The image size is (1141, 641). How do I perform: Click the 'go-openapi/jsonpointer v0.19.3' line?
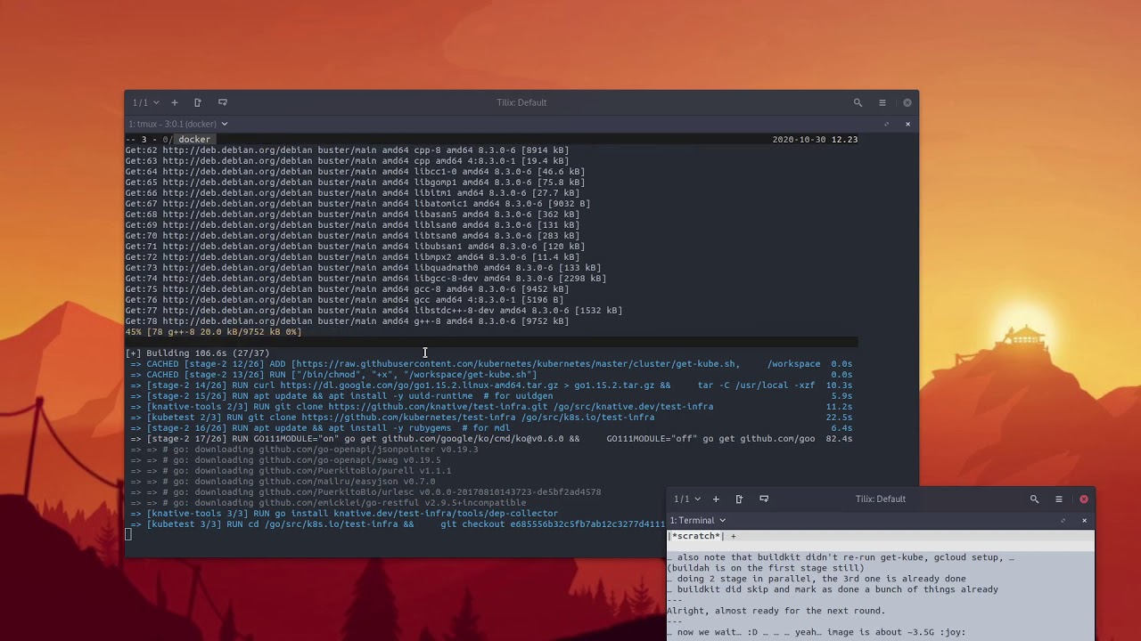pos(304,450)
